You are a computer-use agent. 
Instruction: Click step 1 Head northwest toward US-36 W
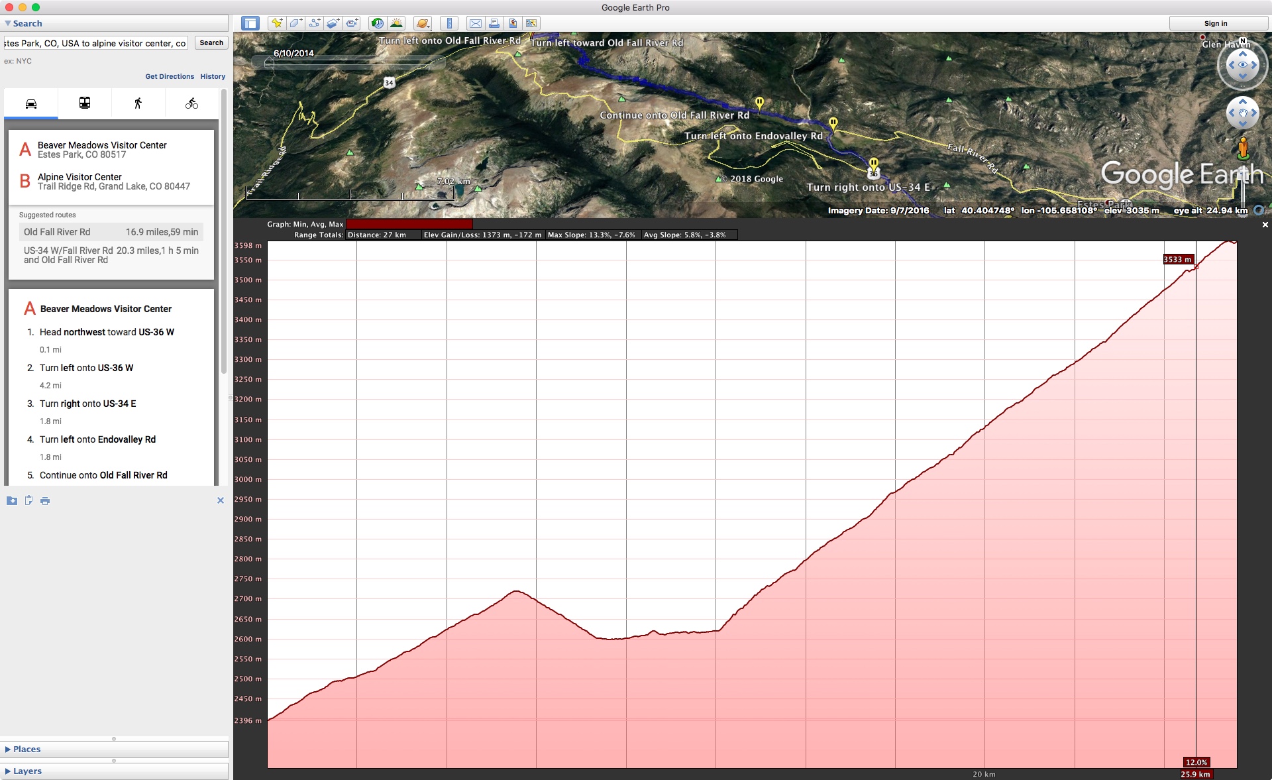[107, 332]
